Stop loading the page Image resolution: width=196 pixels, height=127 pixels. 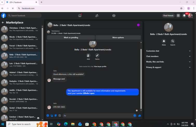pyautogui.click(x=13, y=8)
